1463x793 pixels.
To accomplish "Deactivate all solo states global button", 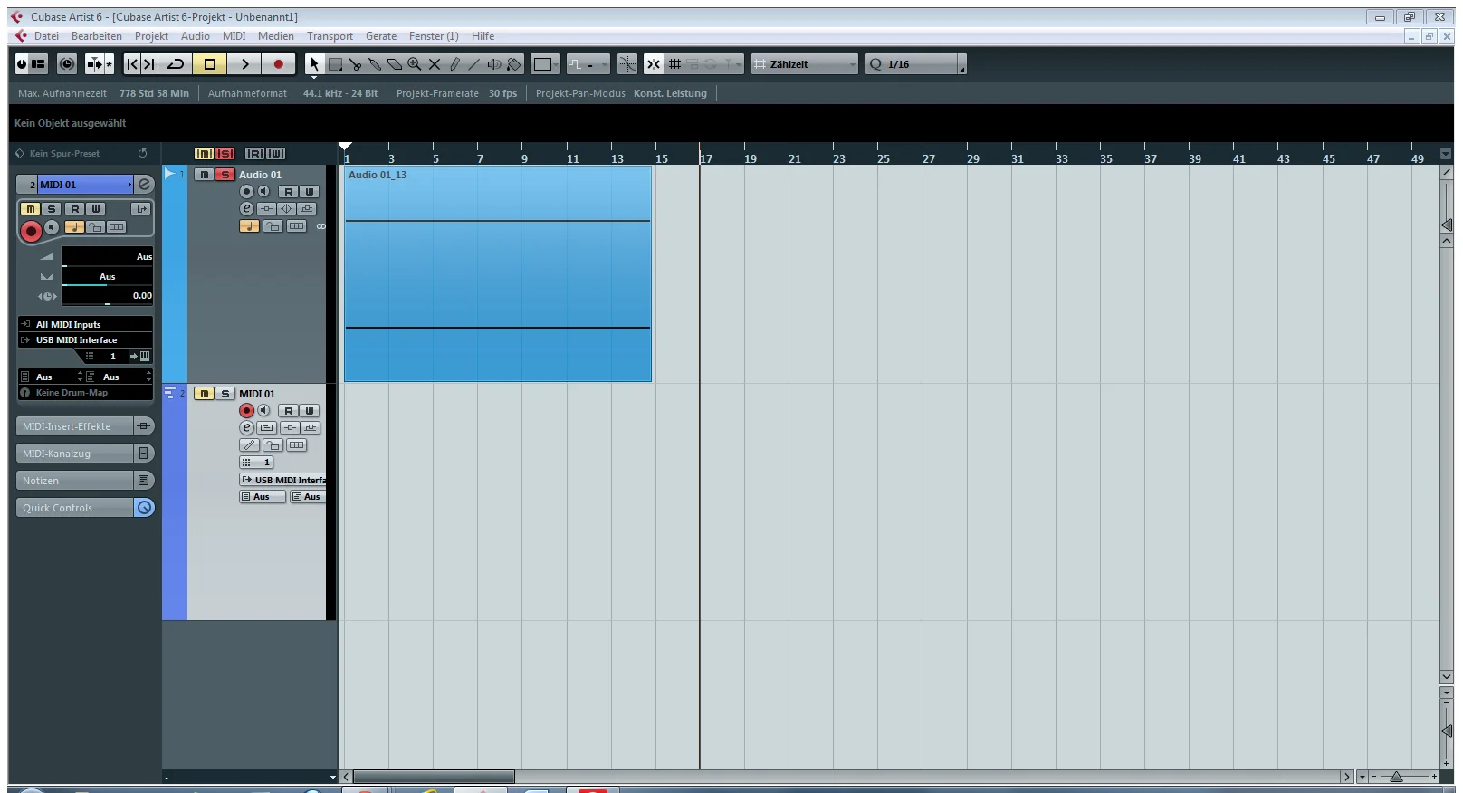I will [x=225, y=154].
